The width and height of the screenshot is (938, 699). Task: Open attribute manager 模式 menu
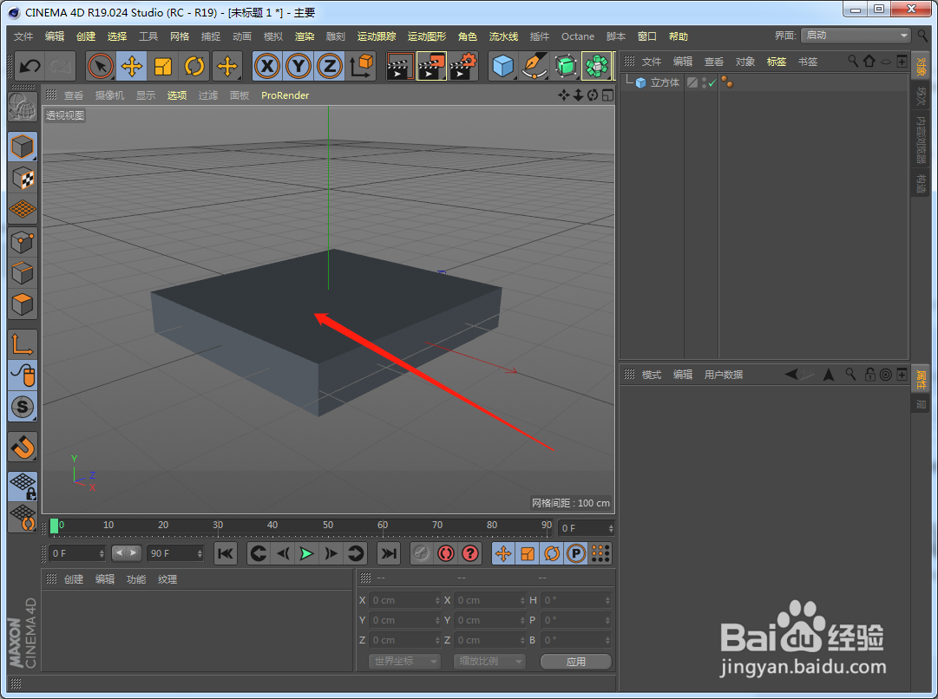[652, 375]
